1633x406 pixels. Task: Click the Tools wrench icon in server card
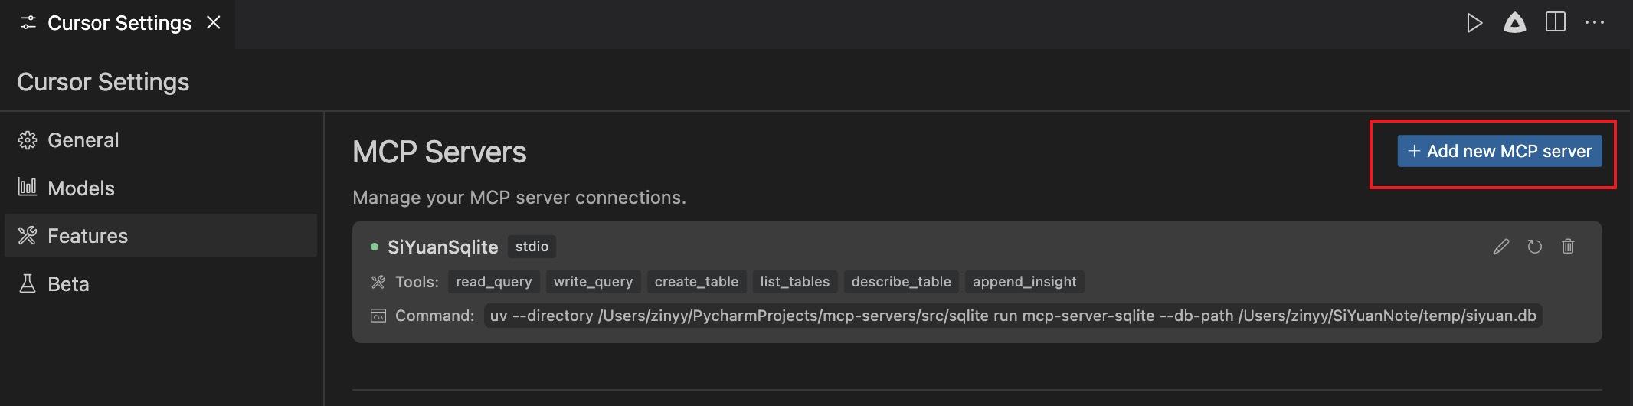pos(378,282)
